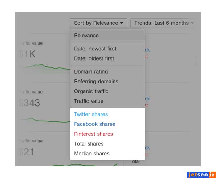The height and width of the screenshot is (178, 216).
Task: Sort by Date: oldest first
Action: click(94, 58)
